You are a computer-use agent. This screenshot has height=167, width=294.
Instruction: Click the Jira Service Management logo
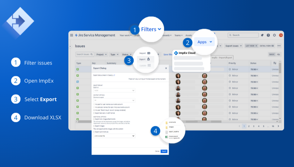[95, 35]
